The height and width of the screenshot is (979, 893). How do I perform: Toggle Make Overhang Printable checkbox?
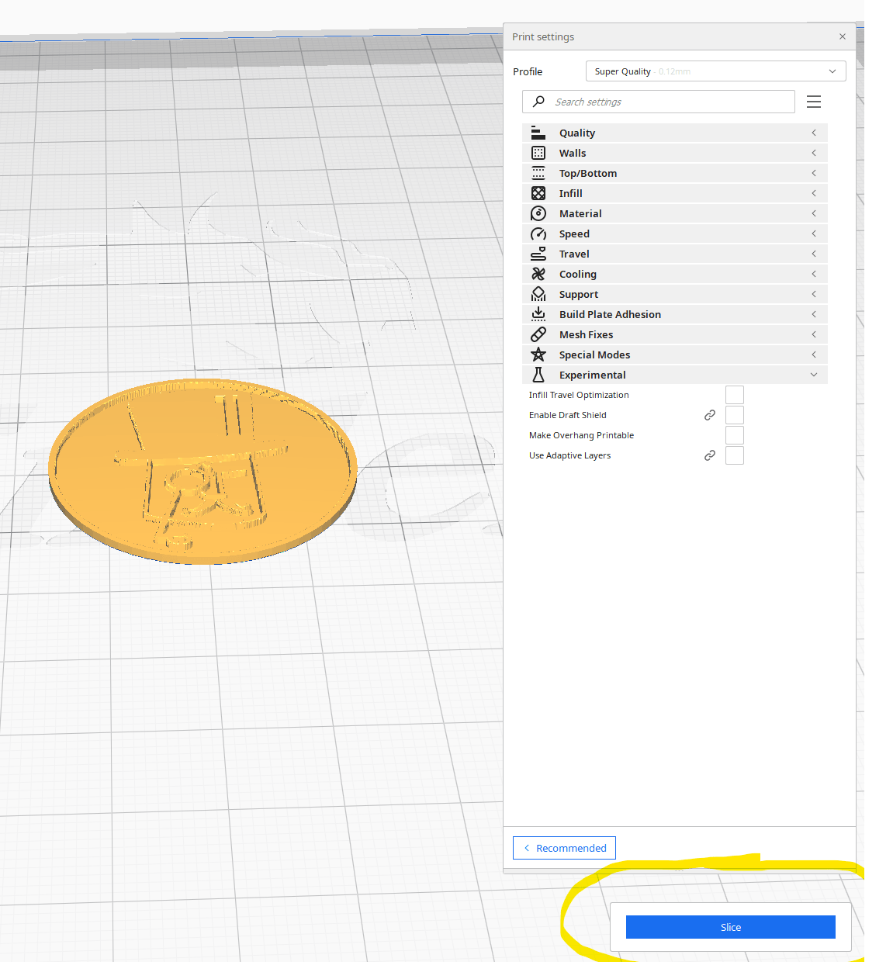point(734,435)
